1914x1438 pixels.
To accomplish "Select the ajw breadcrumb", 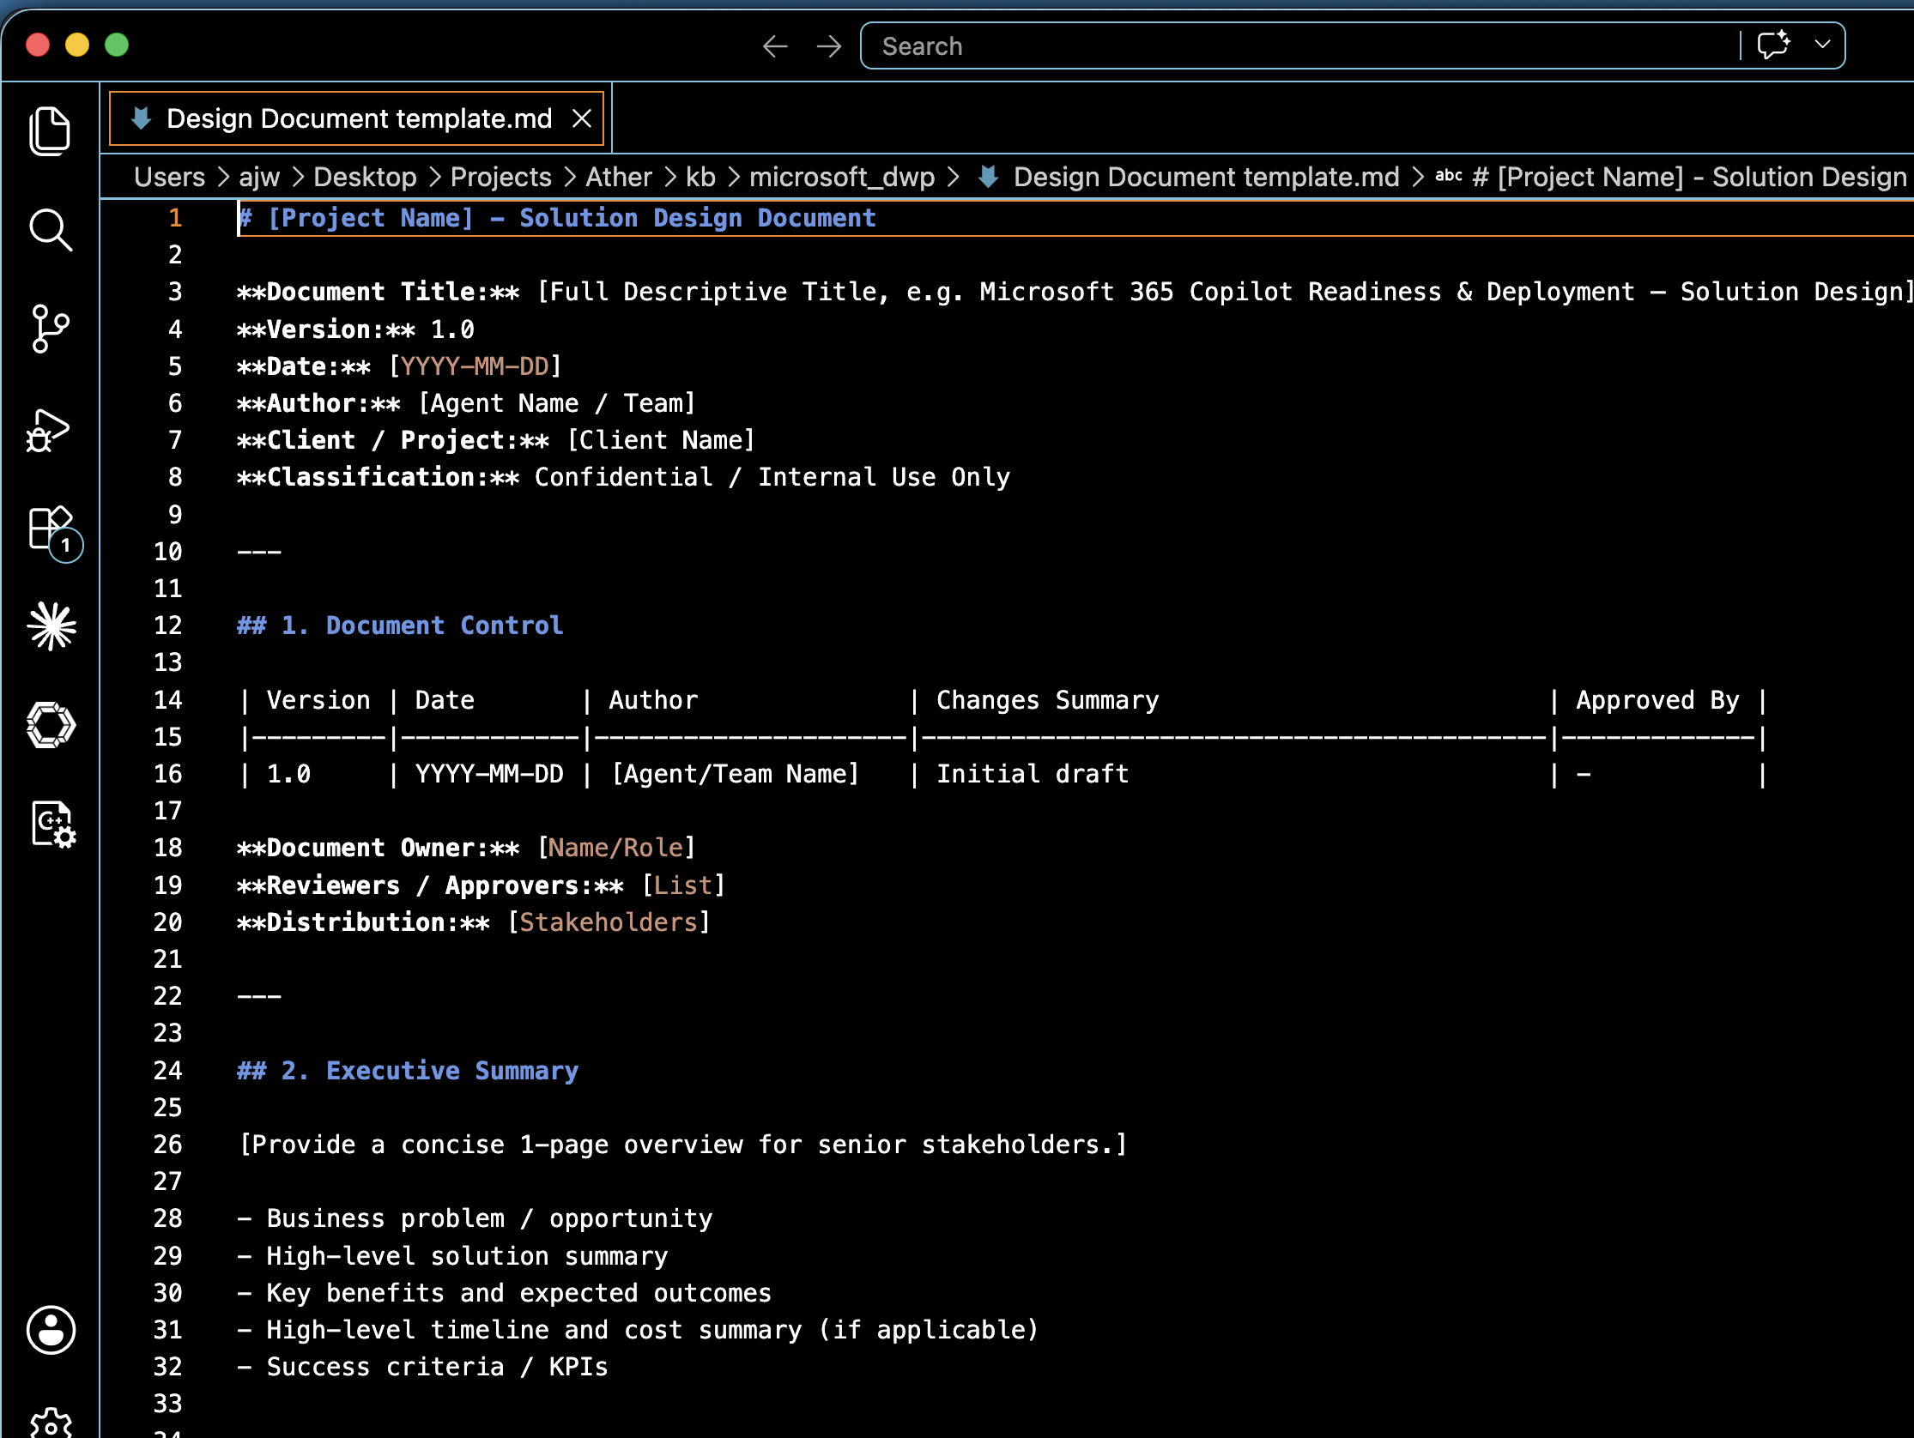I will (x=259, y=178).
